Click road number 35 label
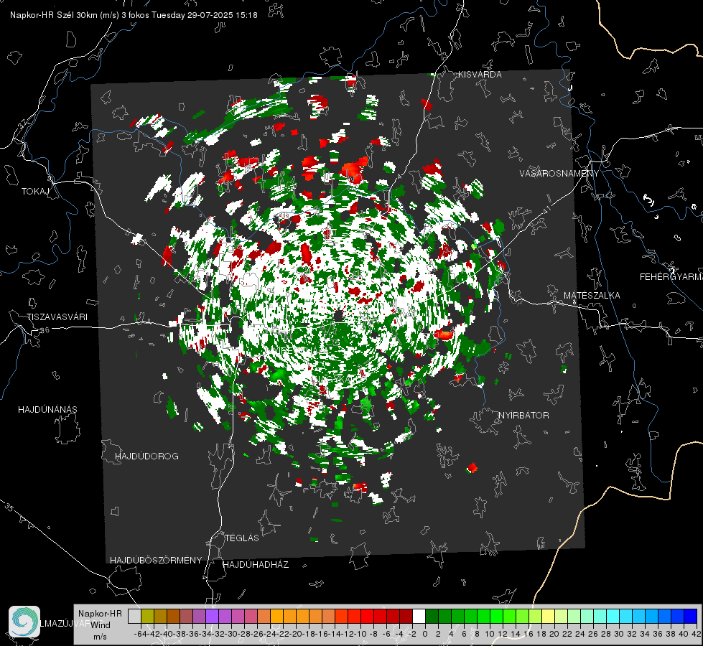Viewport: 703px width, 646px height. (x=9, y=507)
